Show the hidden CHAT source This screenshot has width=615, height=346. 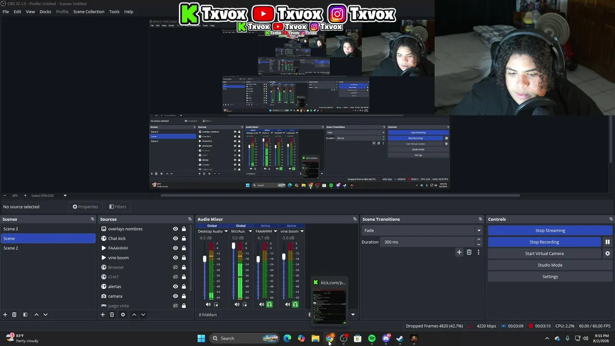(x=175, y=277)
